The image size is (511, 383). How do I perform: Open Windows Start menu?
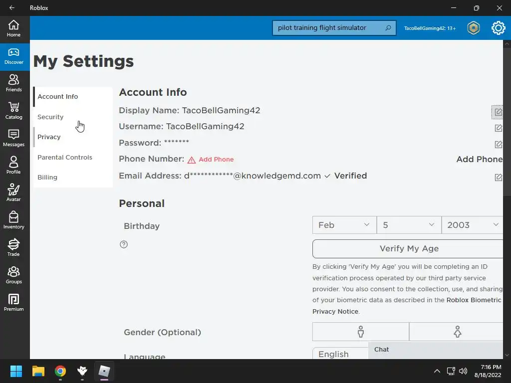pos(16,371)
